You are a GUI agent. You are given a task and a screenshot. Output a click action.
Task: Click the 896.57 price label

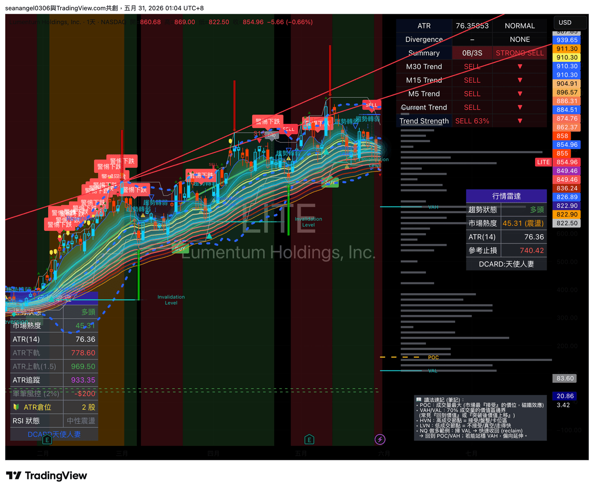point(567,92)
